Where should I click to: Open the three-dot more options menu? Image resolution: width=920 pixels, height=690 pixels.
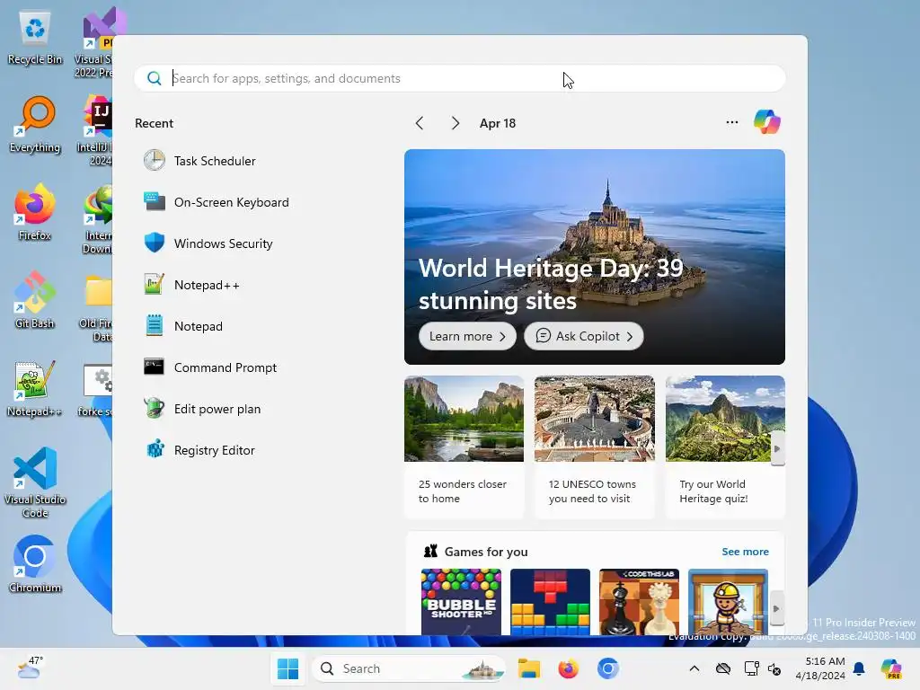coord(731,122)
